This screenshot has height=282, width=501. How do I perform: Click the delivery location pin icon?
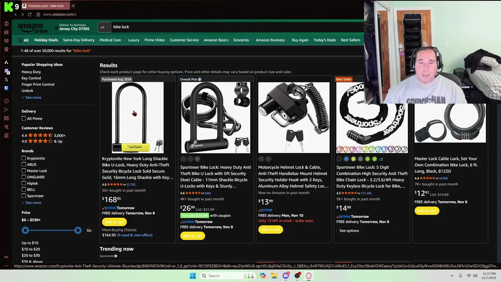(56, 28)
